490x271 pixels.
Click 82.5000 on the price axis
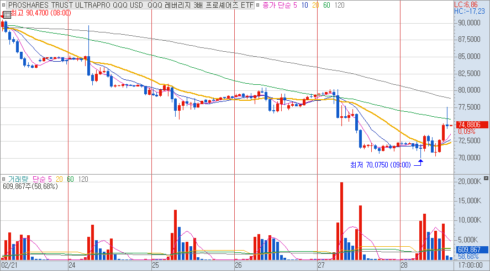[469, 73]
